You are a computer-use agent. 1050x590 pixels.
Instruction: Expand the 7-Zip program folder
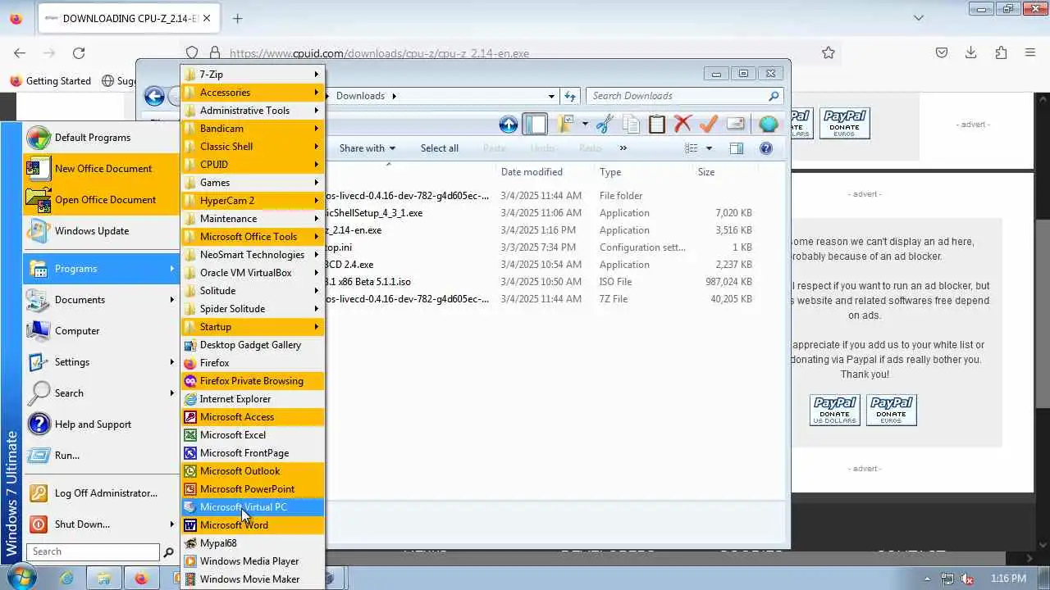pyautogui.click(x=253, y=75)
